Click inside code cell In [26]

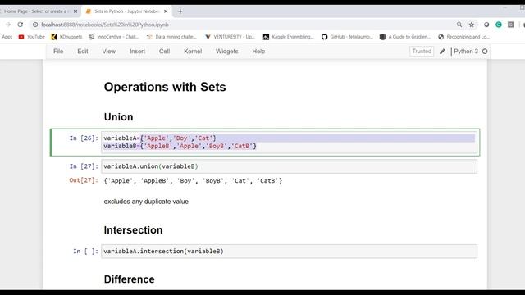[290, 142]
